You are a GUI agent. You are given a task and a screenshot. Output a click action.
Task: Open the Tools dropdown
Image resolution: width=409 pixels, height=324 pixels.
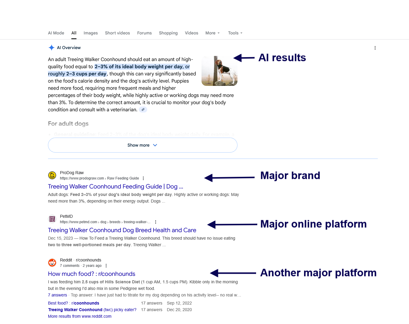tap(235, 33)
